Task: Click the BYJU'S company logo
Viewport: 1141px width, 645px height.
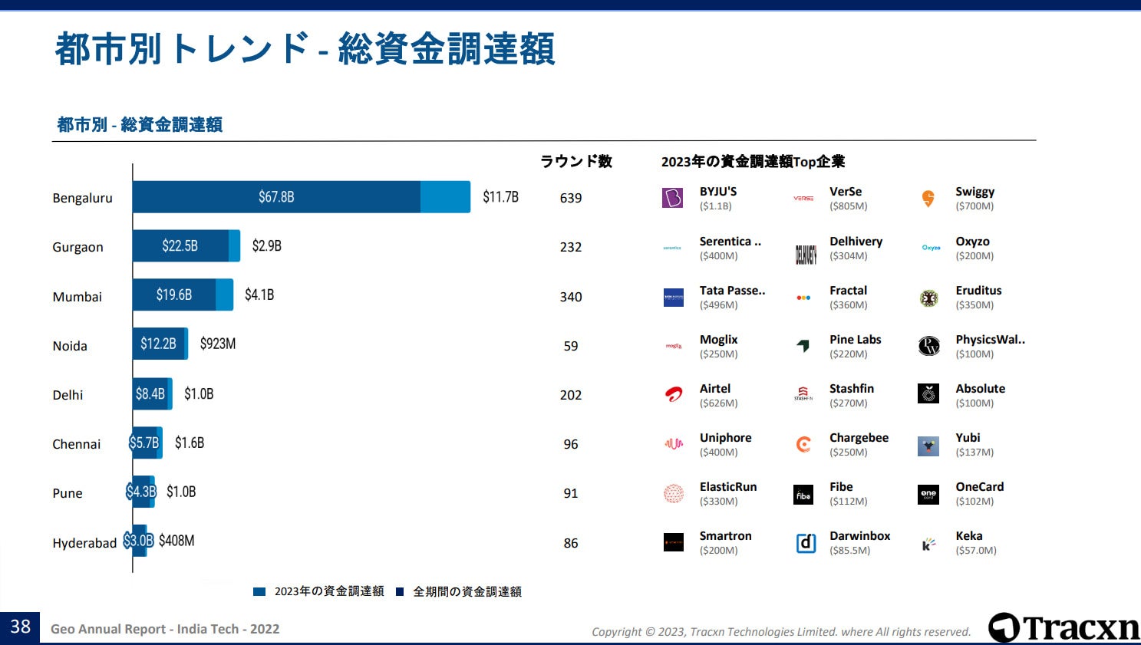Action: pos(672,198)
